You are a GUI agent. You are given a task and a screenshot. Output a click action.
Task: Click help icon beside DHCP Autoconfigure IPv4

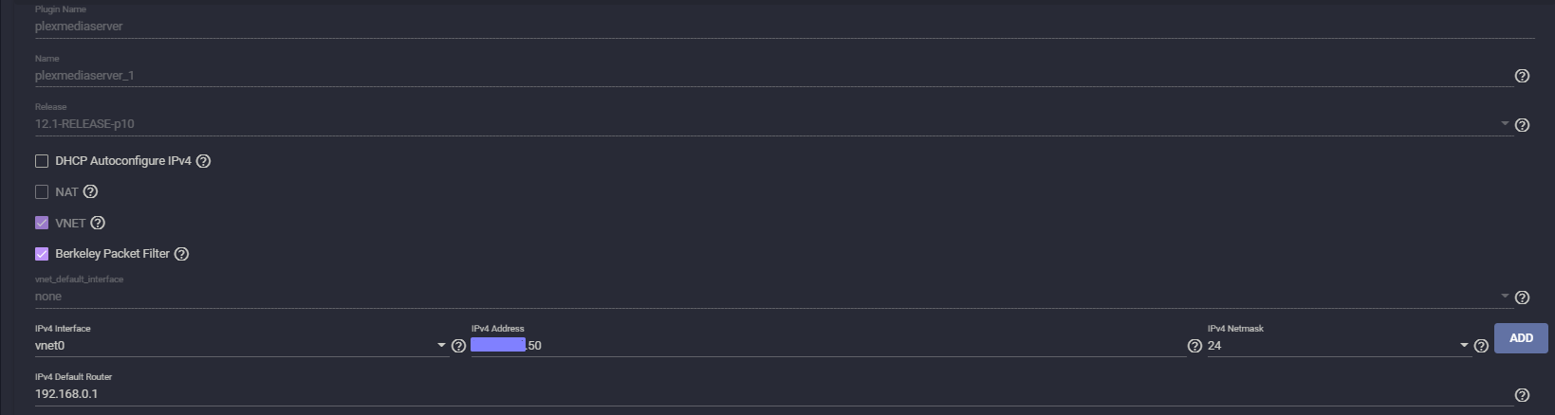(203, 161)
